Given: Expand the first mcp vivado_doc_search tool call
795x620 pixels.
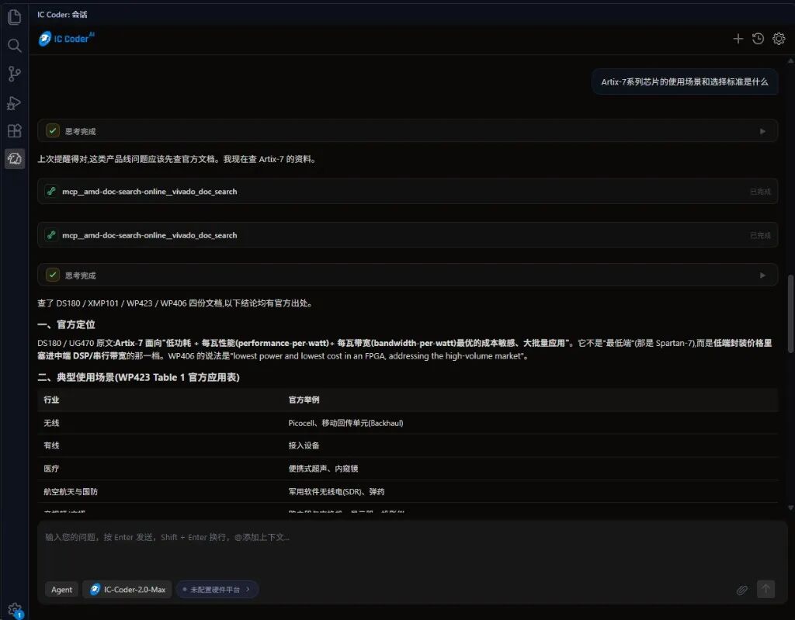Looking at the screenshot, I should point(408,191).
